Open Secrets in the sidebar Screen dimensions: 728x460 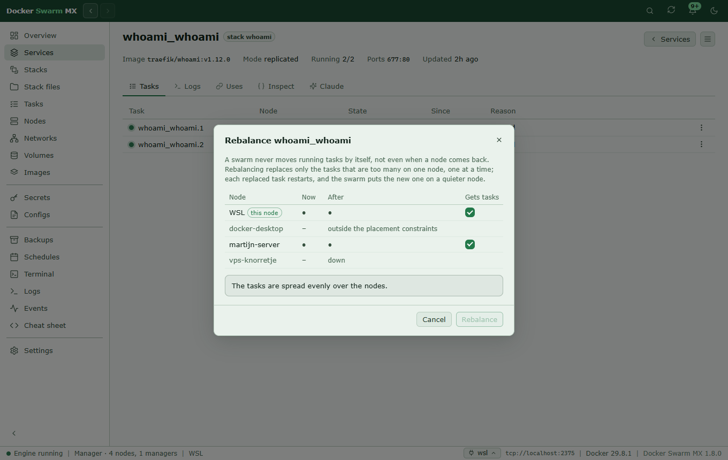[x=55, y=197]
